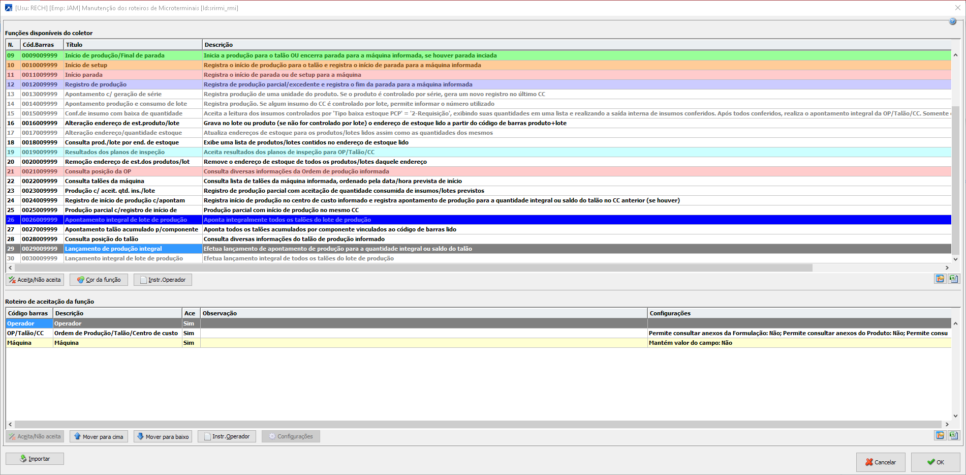966x475 pixels.
Task: Select 'Alteração endereço de est.produto/lote' row
Action: pyautogui.click(x=478, y=123)
